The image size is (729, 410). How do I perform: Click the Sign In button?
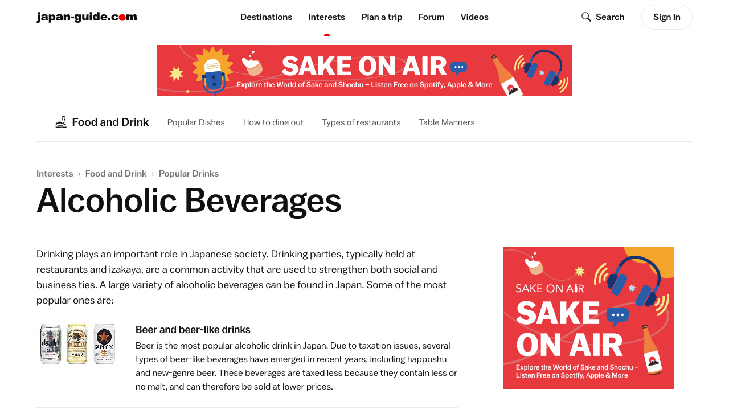pyautogui.click(x=667, y=17)
